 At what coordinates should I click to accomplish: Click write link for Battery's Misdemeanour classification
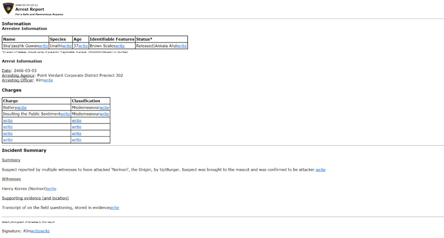pos(104,107)
